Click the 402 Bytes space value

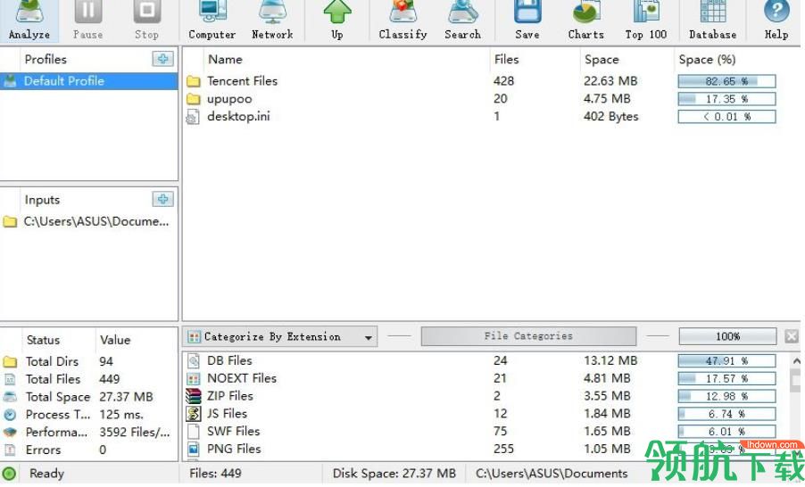[x=611, y=117]
